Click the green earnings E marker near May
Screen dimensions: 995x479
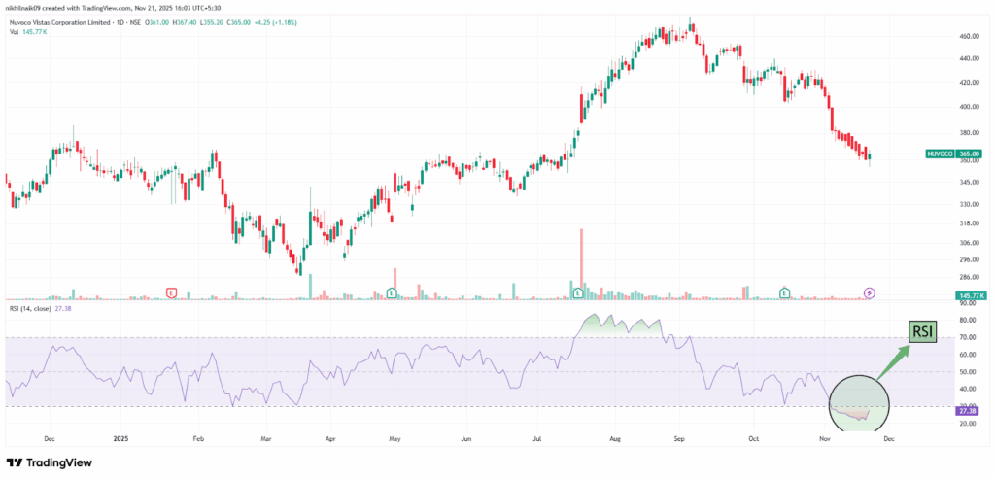(x=392, y=292)
